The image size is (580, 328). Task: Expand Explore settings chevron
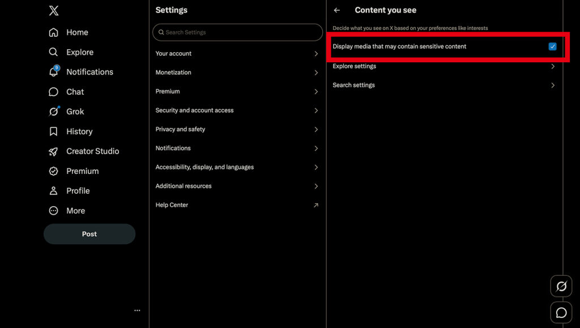(553, 66)
